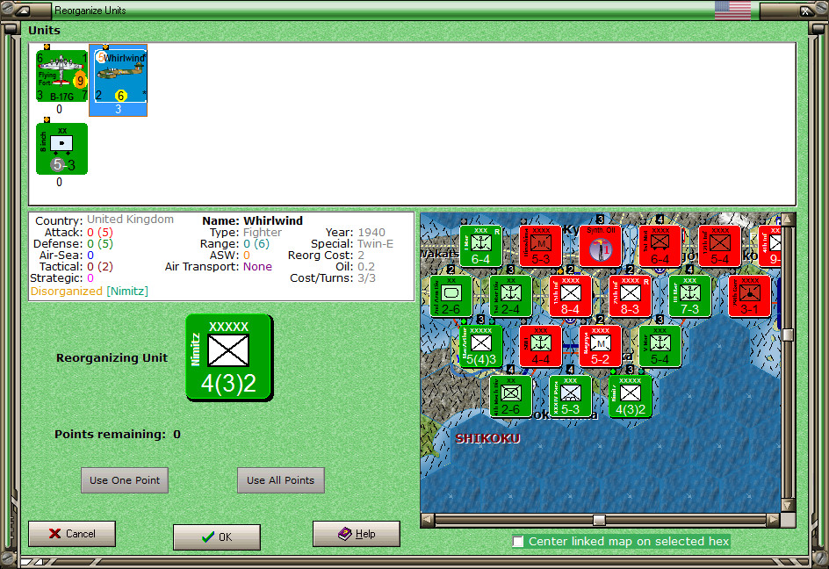This screenshot has height=569, width=829.
Task: Click the 'Reorganizing Unit' label
Action: pos(112,358)
